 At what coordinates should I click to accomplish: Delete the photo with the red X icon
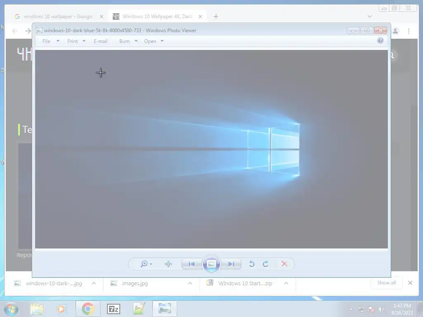284,264
